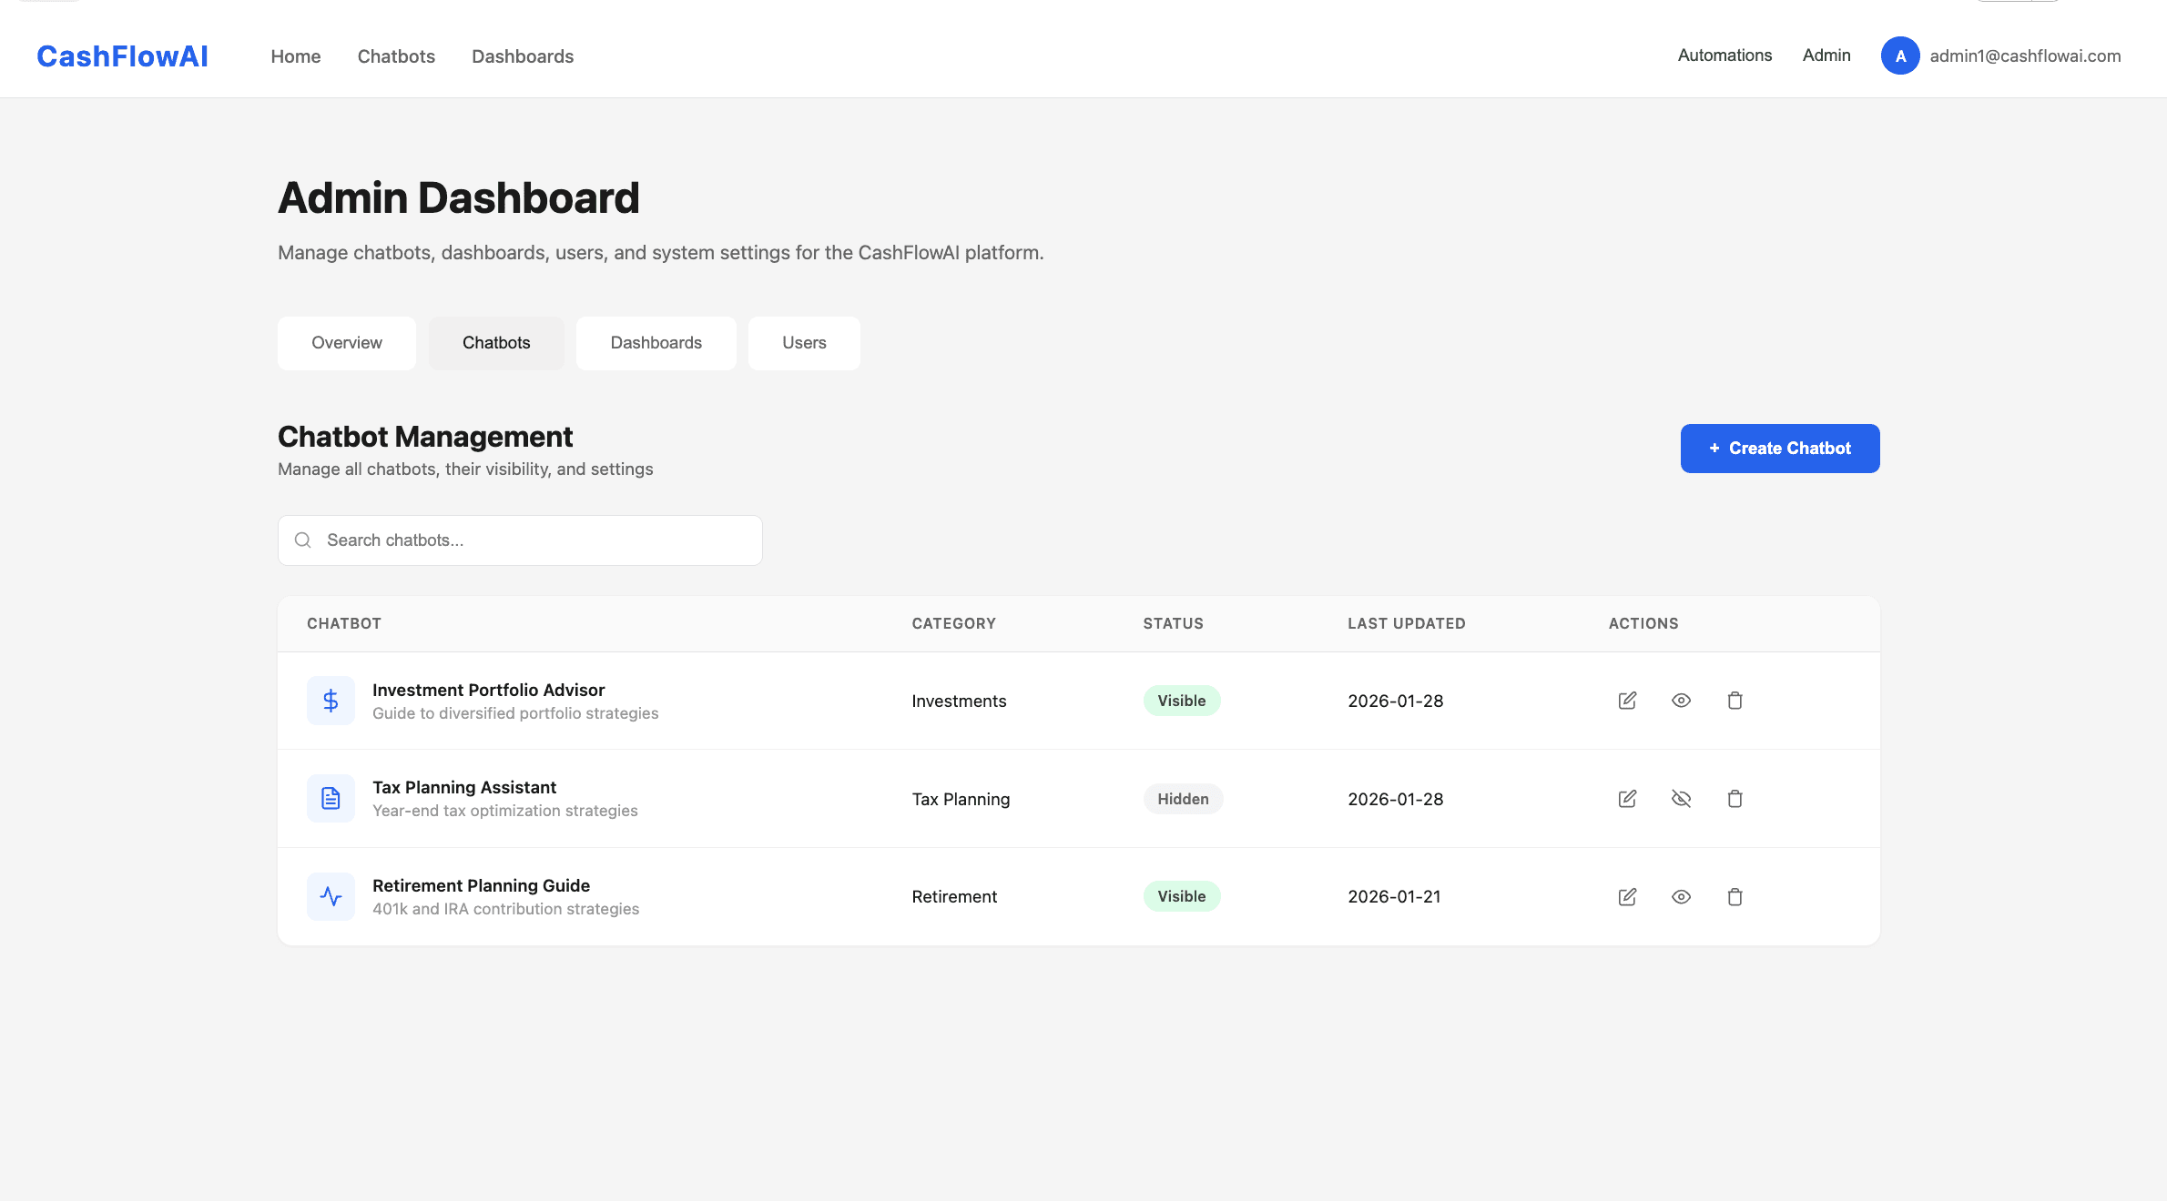Image resolution: width=2167 pixels, height=1201 pixels.
Task: Switch to the Users tab
Action: click(x=803, y=343)
